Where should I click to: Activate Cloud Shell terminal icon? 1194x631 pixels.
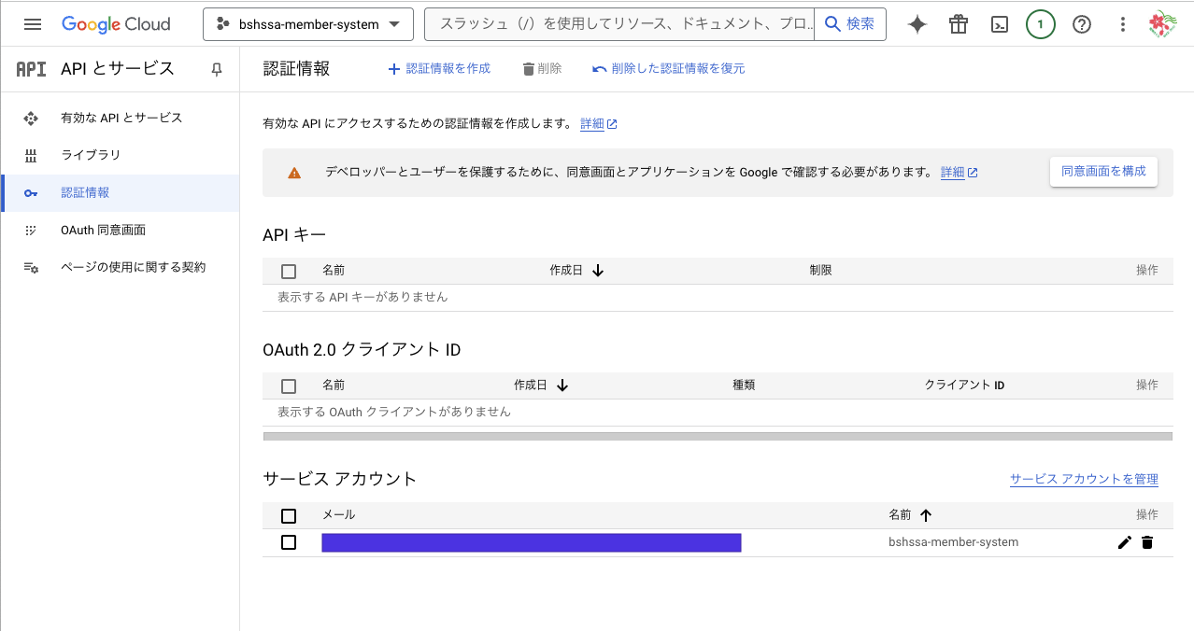(x=999, y=25)
